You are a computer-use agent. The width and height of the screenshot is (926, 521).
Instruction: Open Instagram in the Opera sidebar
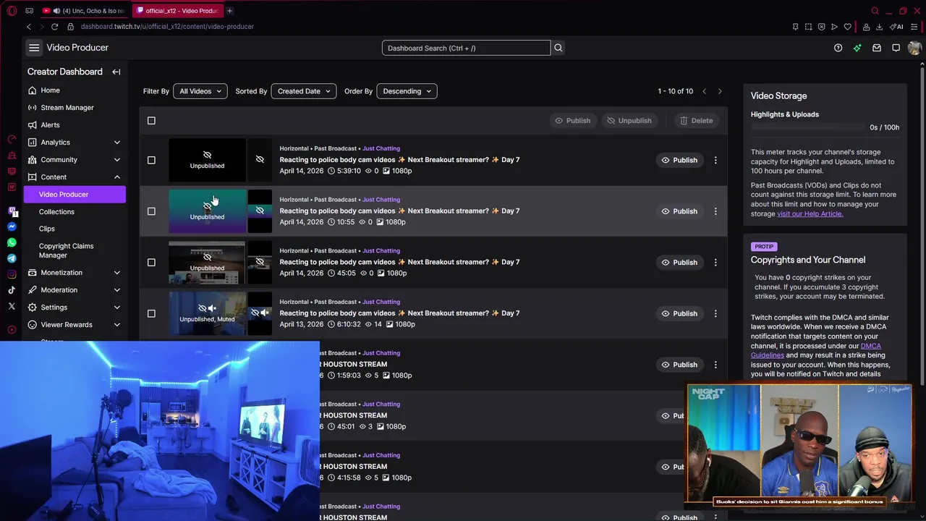click(12, 274)
